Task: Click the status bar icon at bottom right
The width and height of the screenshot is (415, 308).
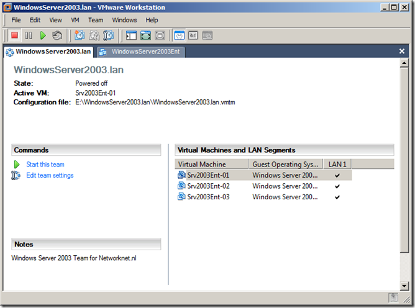Action: [393, 297]
